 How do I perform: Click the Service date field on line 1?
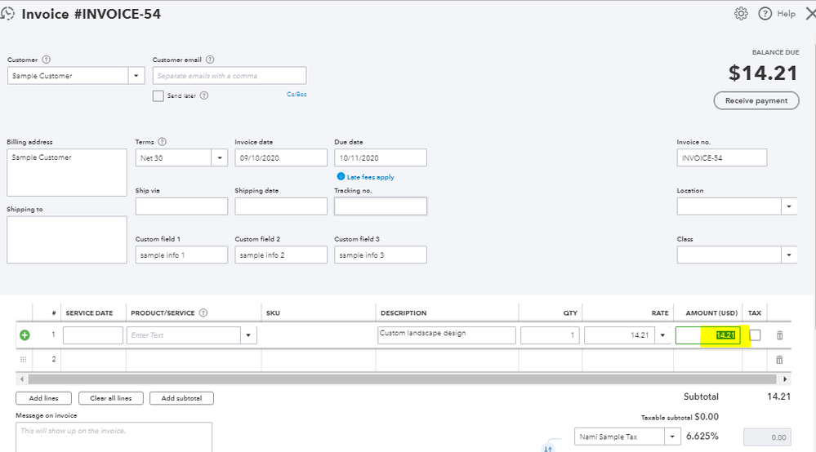point(93,335)
